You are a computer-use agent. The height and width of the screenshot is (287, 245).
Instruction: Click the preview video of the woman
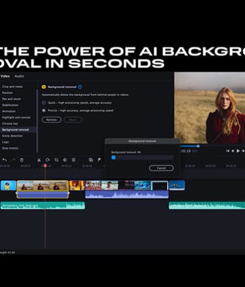[209, 107]
